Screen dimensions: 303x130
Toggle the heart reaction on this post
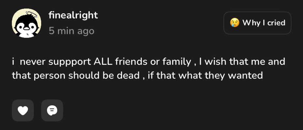23,110
